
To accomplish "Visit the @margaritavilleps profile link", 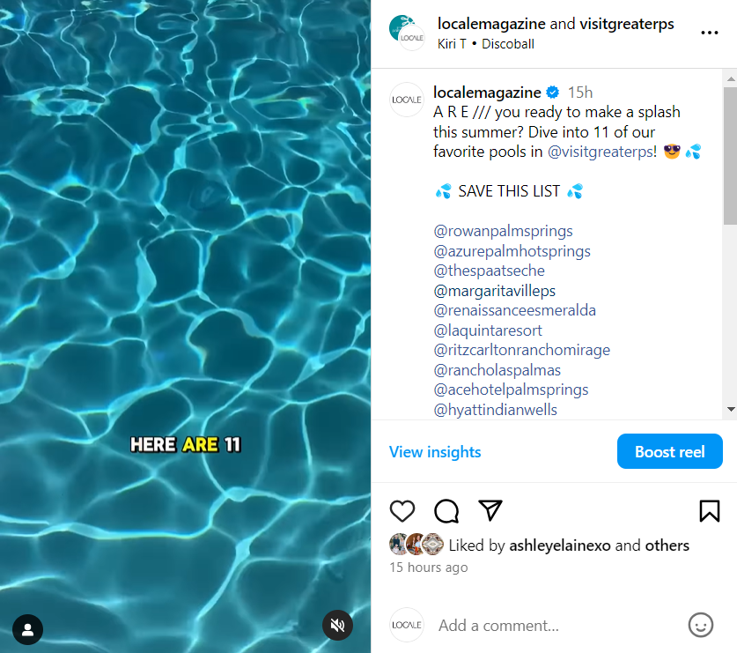I will tap(494, 291).
